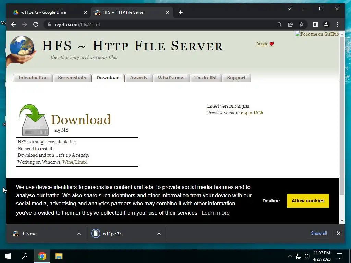351x263 pixels.
Task: Open preview version 2.4.0 RC6 link
Action: tap(252, 113)
